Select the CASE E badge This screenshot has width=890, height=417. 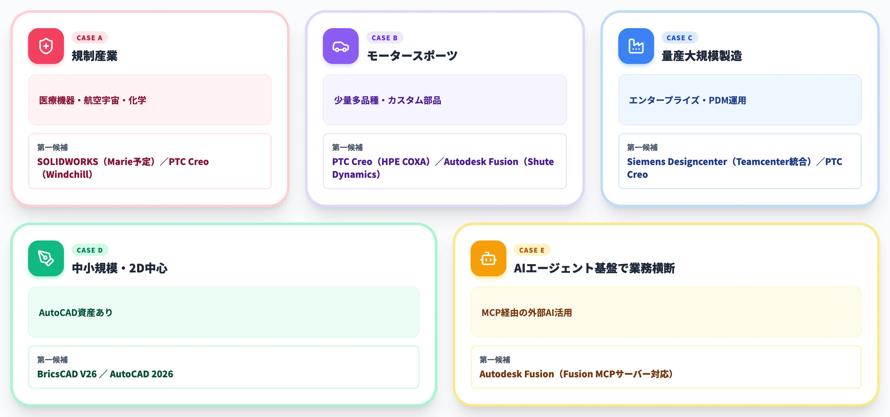(532, 250)
